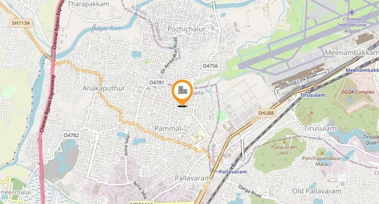Select the Pallavaram railway station marker
The height and width of the screenshot is (204, 379).
(233, 165)
